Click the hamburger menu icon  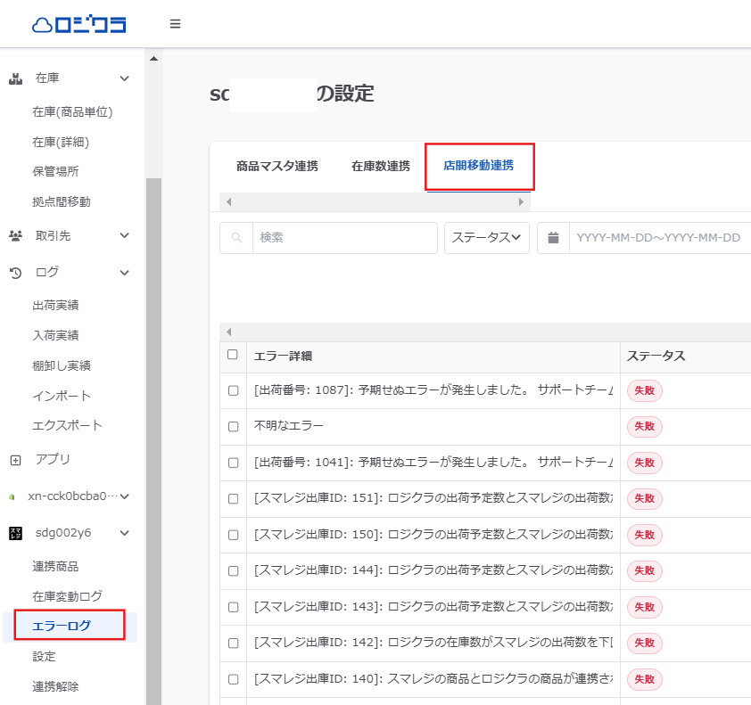click(x=175, y=24)
